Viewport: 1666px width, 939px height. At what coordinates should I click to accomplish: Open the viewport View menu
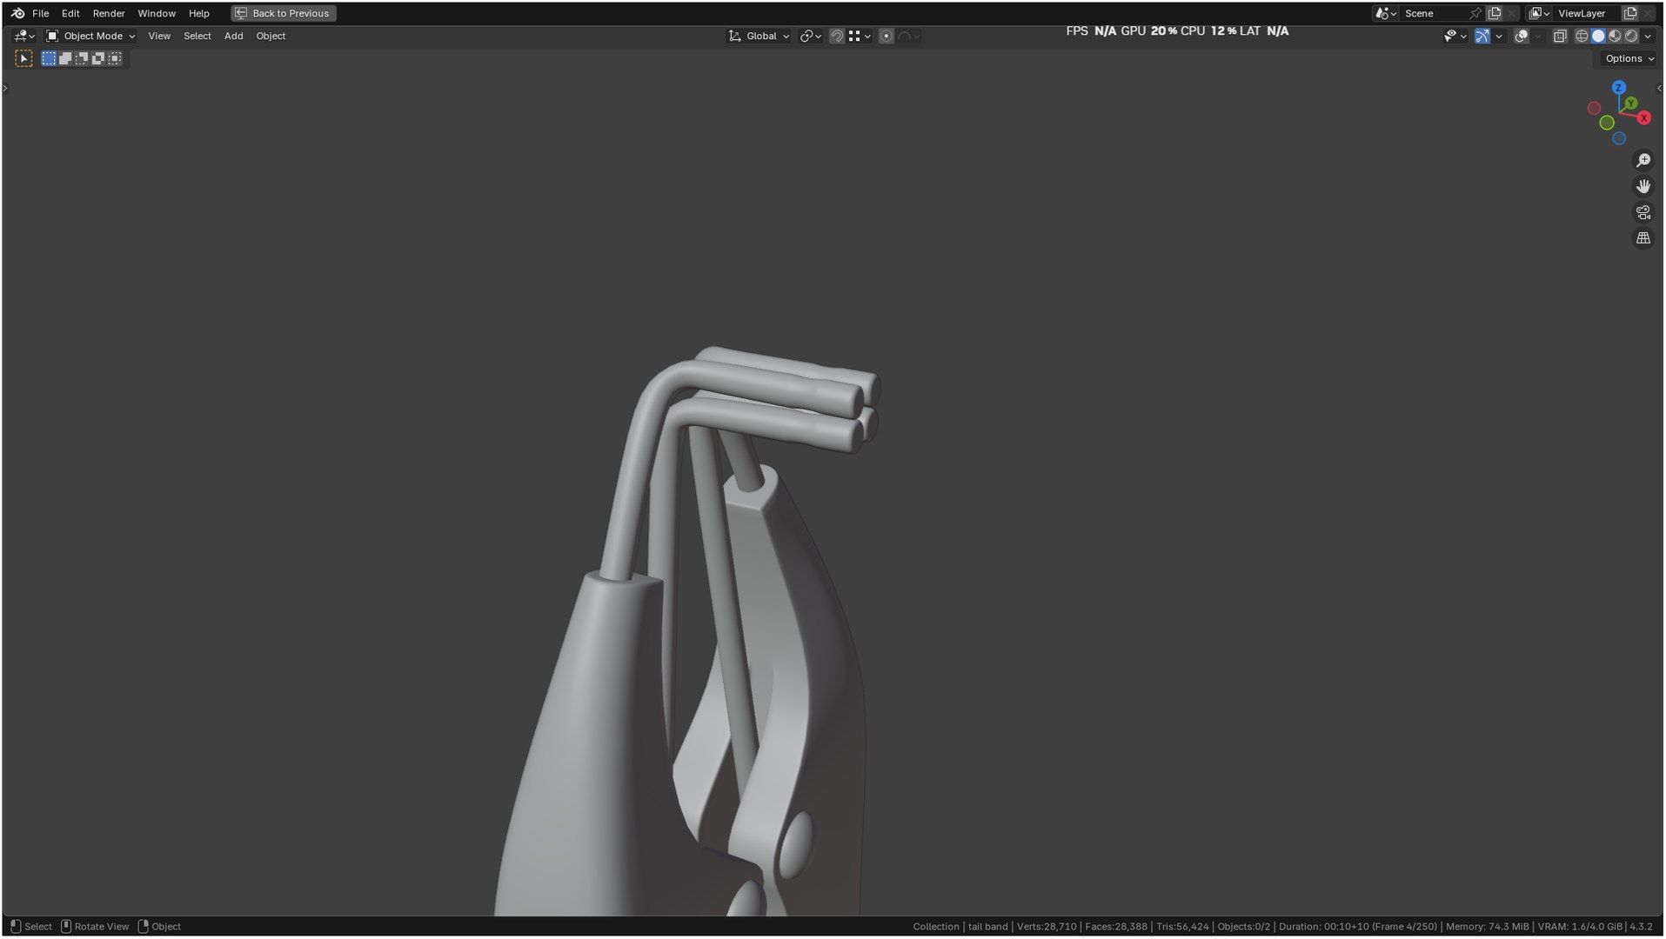(159, 37)
